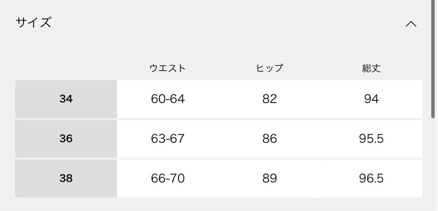Click the サイズ section heading

click(x=34, y=23)
